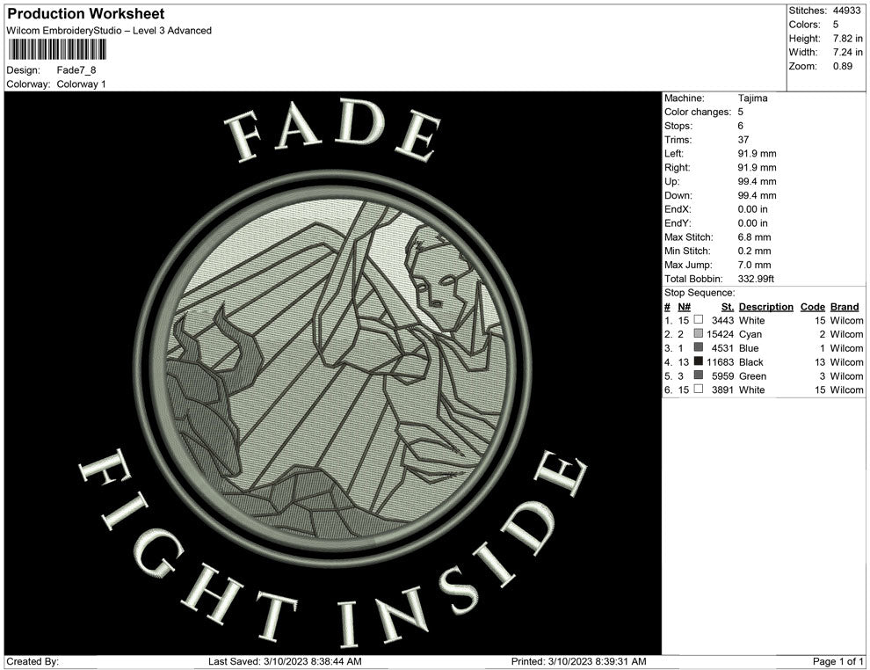Click the Production Worksheet title

(84, 14)
